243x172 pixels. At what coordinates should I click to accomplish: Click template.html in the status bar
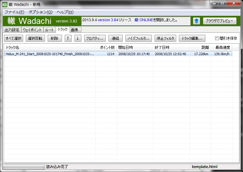click(204, 167)
